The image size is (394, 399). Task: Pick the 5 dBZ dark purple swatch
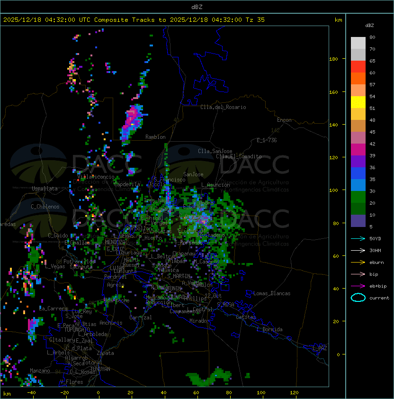click(x=358, y=221)
